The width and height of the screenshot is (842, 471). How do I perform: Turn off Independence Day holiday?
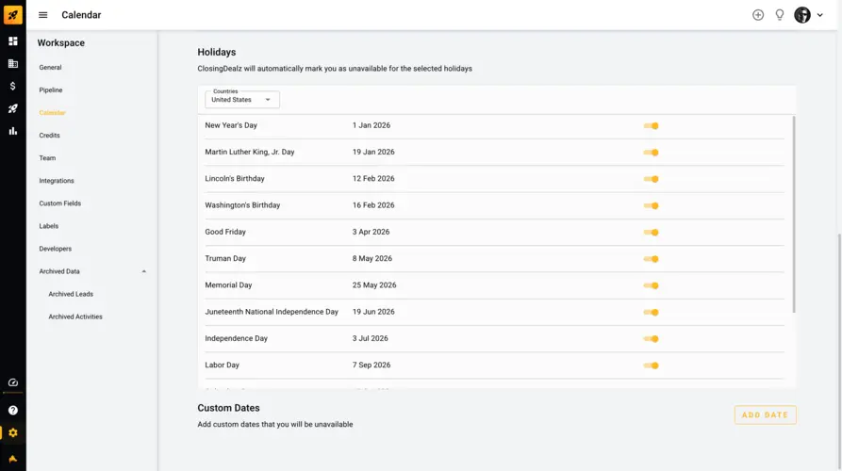[651, 339]
